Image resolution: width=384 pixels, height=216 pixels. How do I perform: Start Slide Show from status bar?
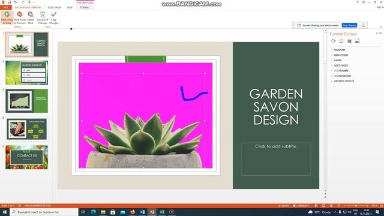click(x=338, y=206)
